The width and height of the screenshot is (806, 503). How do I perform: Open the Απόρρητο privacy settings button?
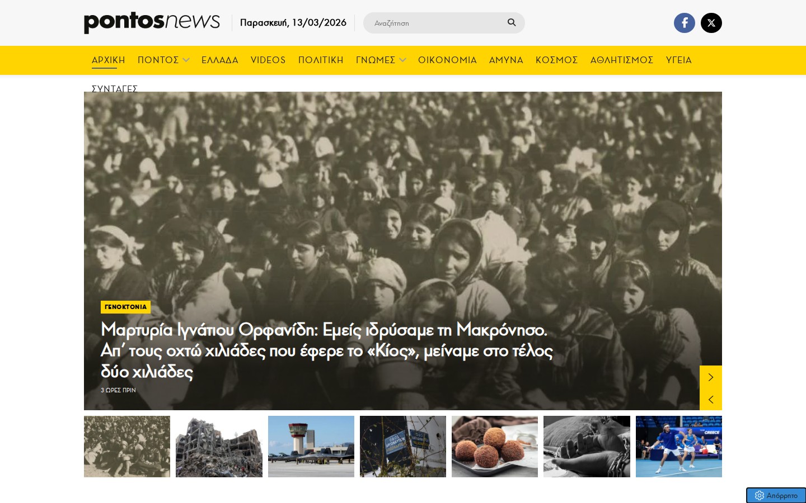click(x=776, y=495)
